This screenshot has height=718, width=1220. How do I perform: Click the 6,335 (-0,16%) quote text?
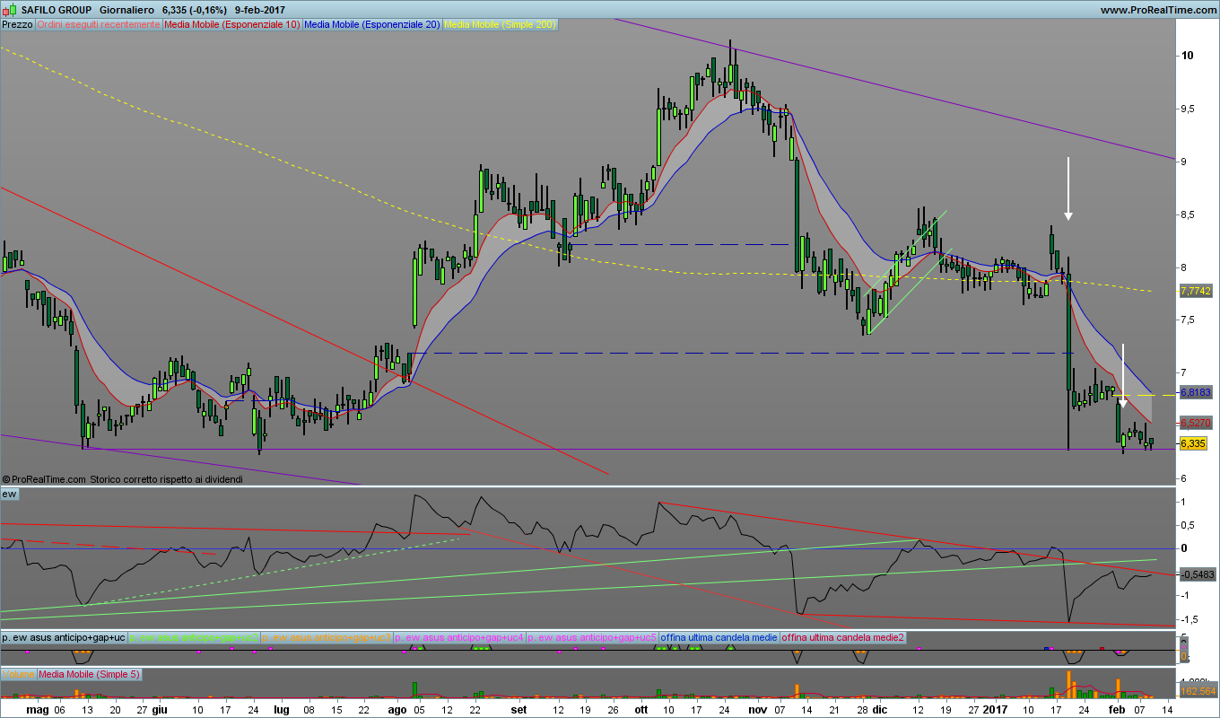pos(193,9)
